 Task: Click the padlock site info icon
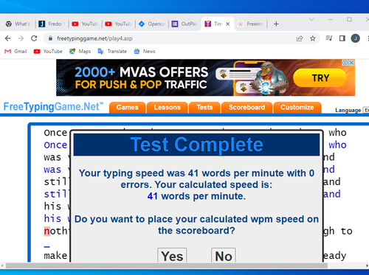click(50, 38)
